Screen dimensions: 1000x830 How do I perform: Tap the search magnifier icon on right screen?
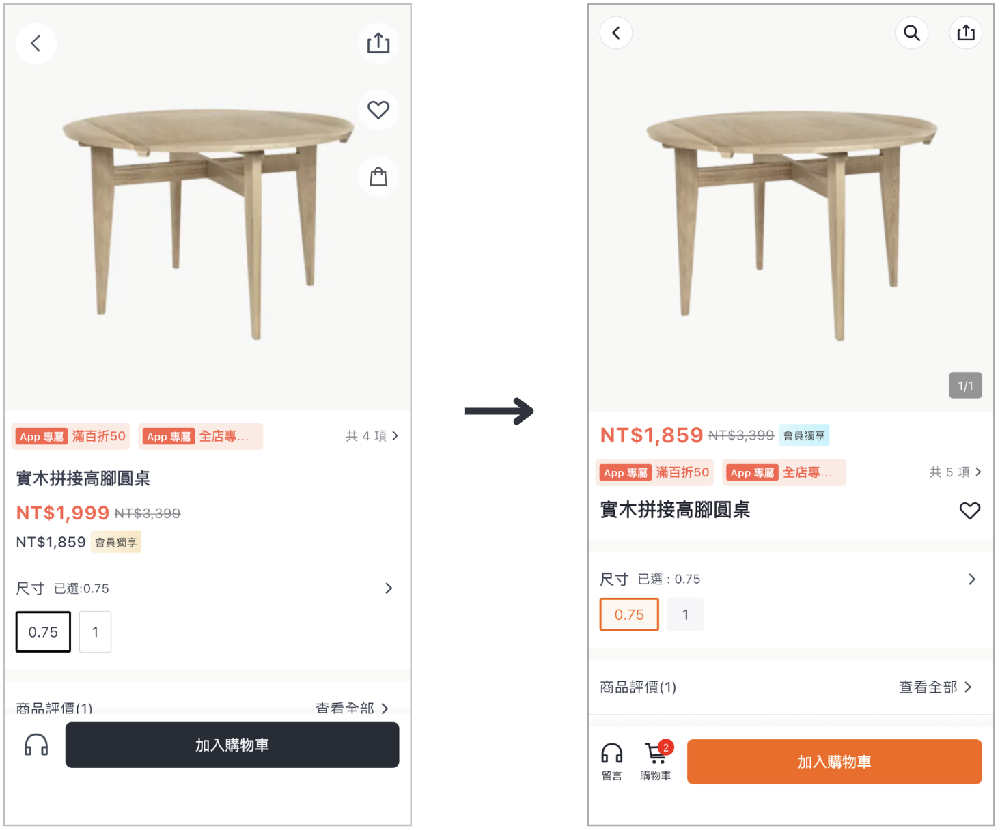tap(912, 33)
